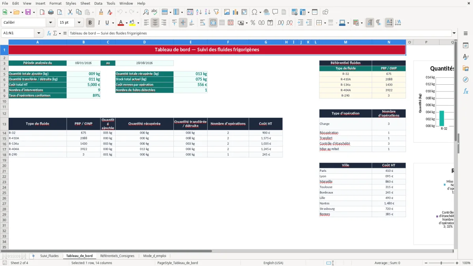This screenshot has height=266, width=473.
Task: Open the Function Wizard fx icon
Action: click(49, 33)
